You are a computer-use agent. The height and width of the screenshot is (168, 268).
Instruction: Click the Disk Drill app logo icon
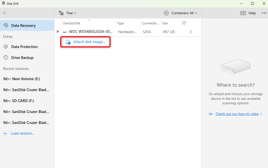3,3
